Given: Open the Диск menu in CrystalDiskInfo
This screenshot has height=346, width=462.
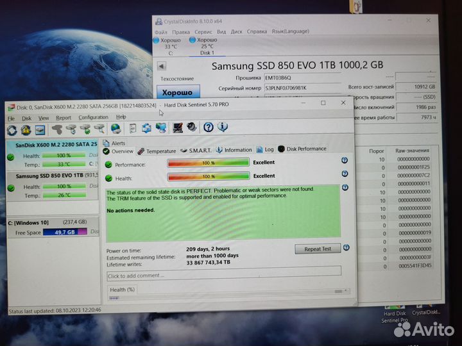Looking at the screenshot, I should click(236, 31).
